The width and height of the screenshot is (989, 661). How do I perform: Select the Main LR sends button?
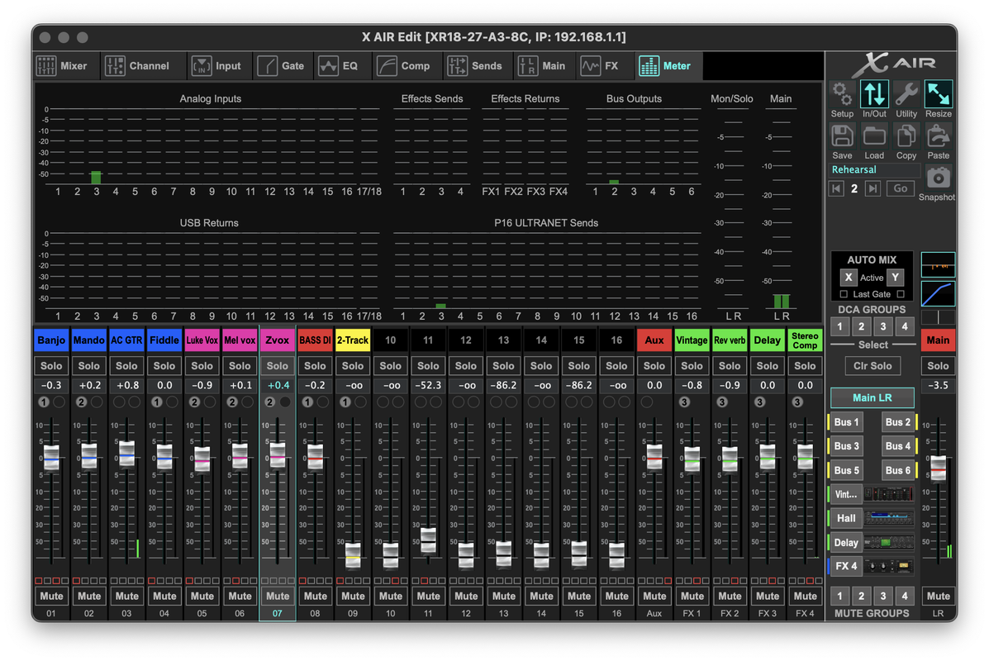point(872,398)
